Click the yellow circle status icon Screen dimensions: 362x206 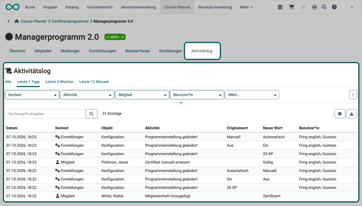pyautogui.click(x=303, y=7)
